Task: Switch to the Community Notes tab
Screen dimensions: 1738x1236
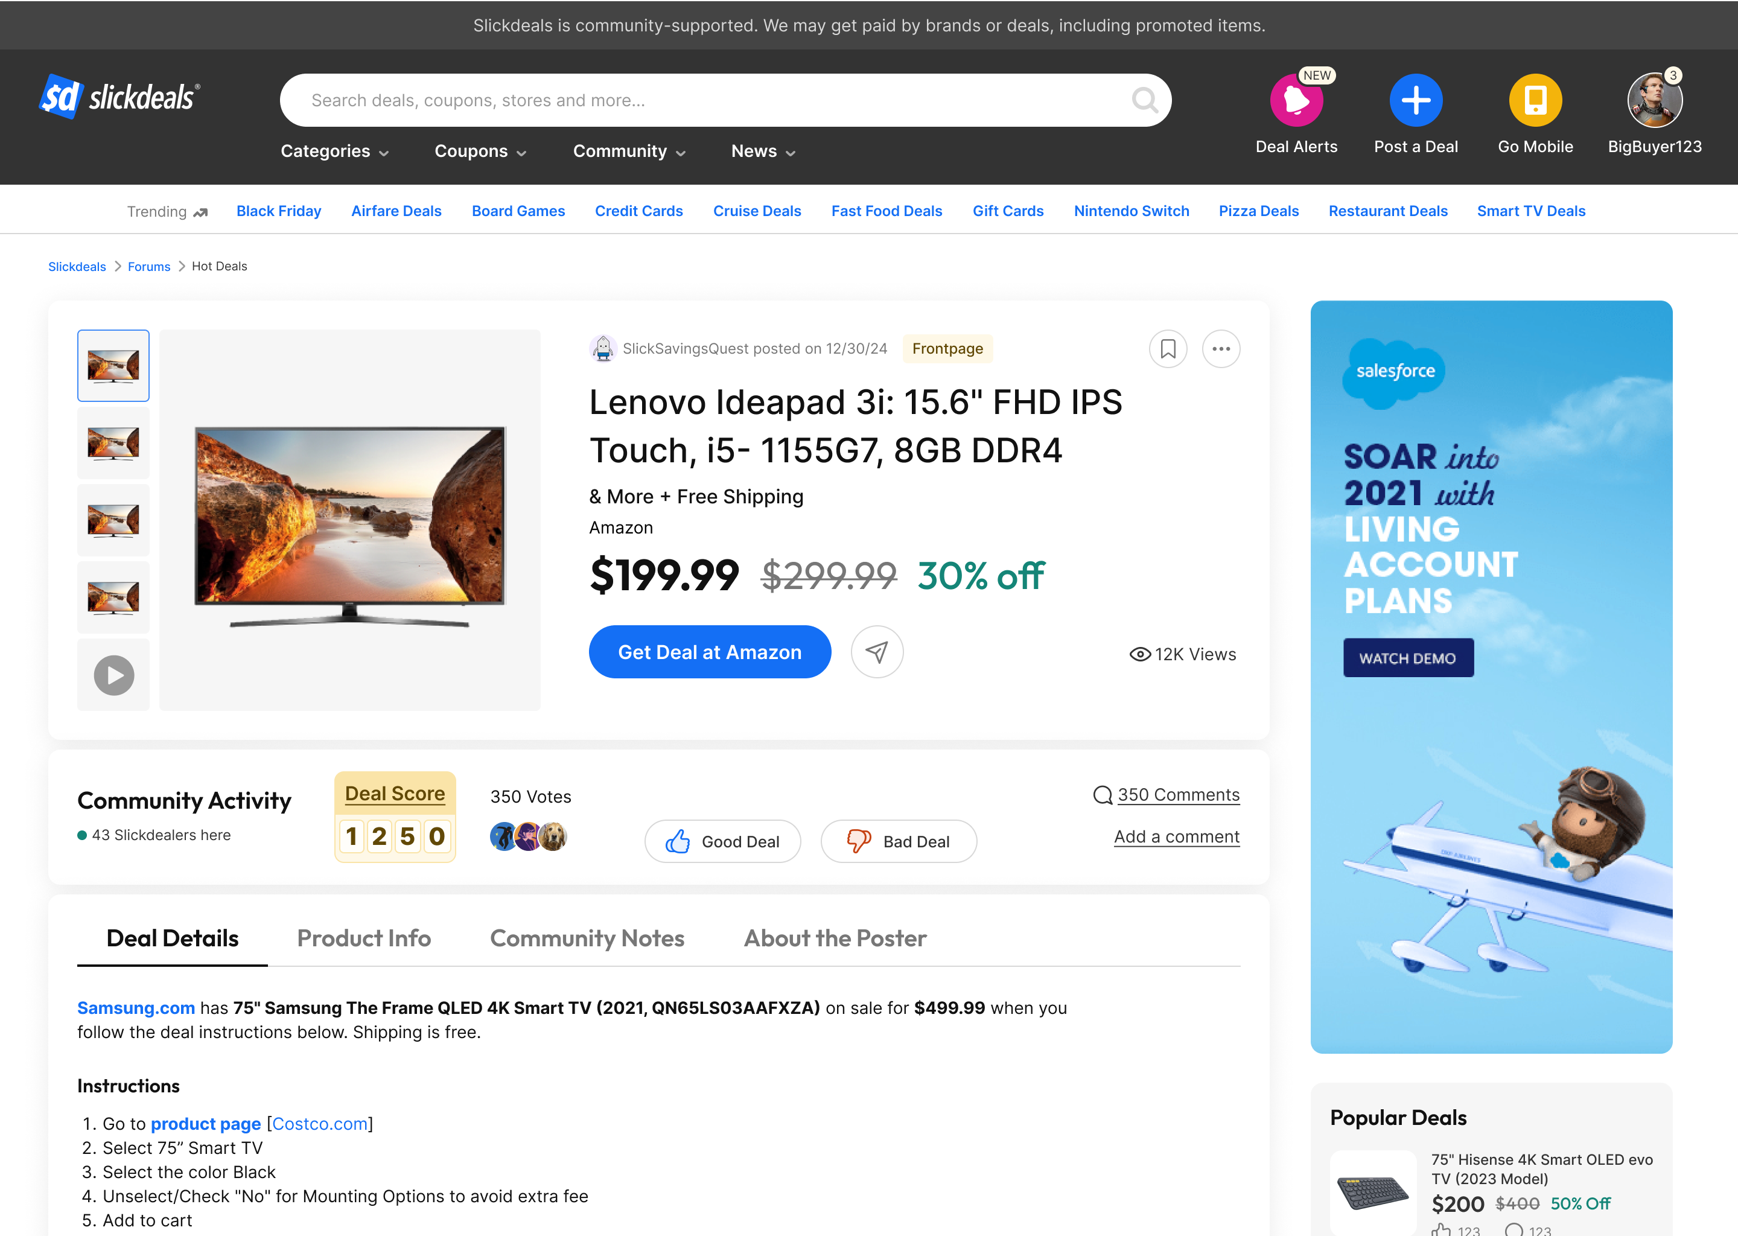Action: pyautogui.click(x=587, y=938)
